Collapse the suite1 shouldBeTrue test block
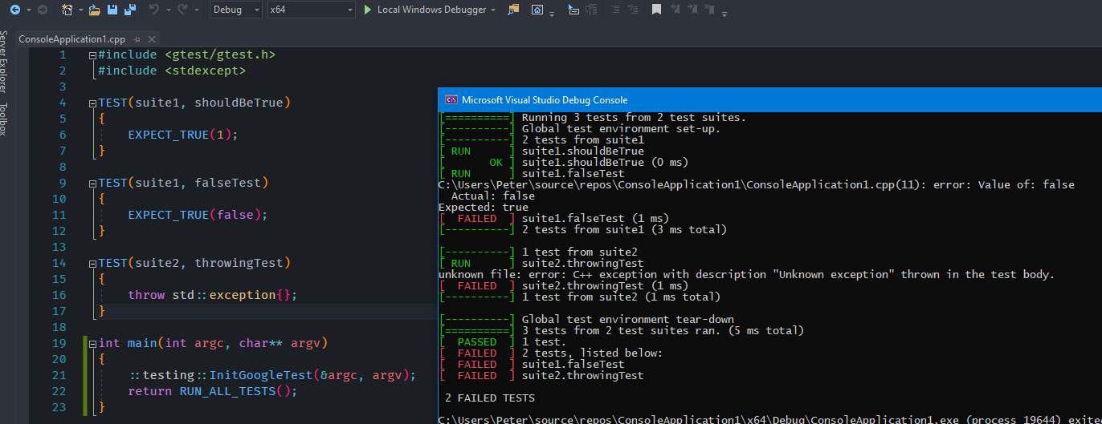1102x424 pixels. pos(93,103)
